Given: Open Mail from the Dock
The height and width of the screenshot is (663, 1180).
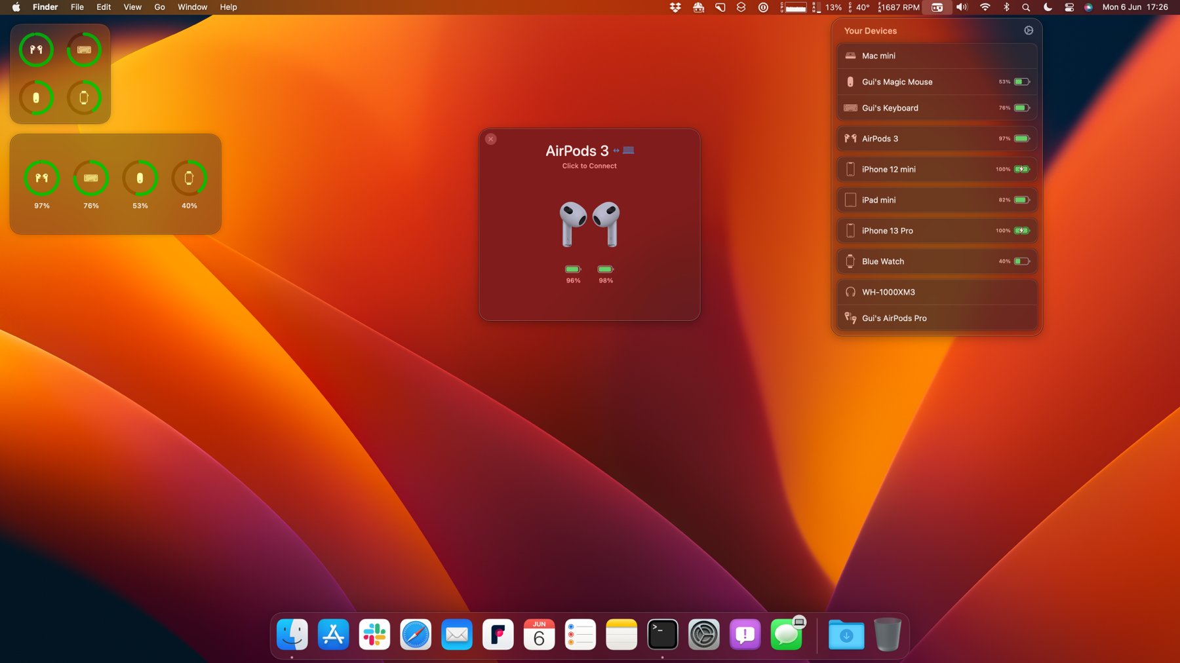Looking at the screenshot, I should [457, 634].
